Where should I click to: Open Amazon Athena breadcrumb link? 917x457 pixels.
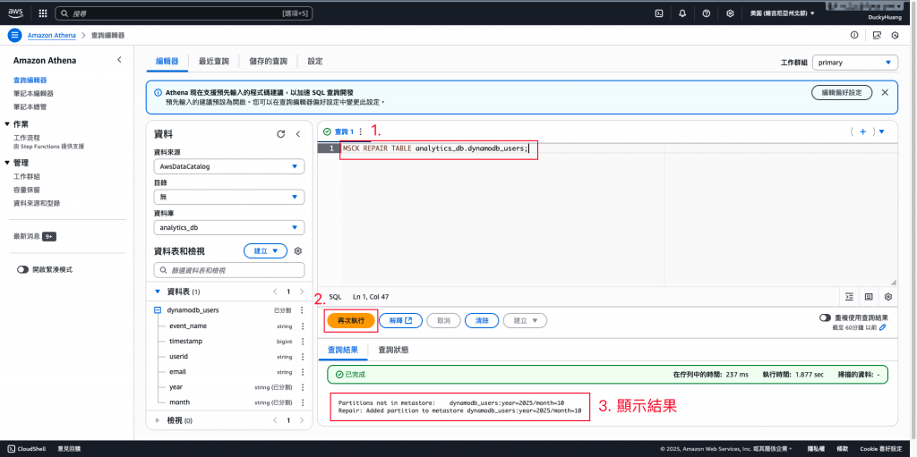[x=51, y=35]
